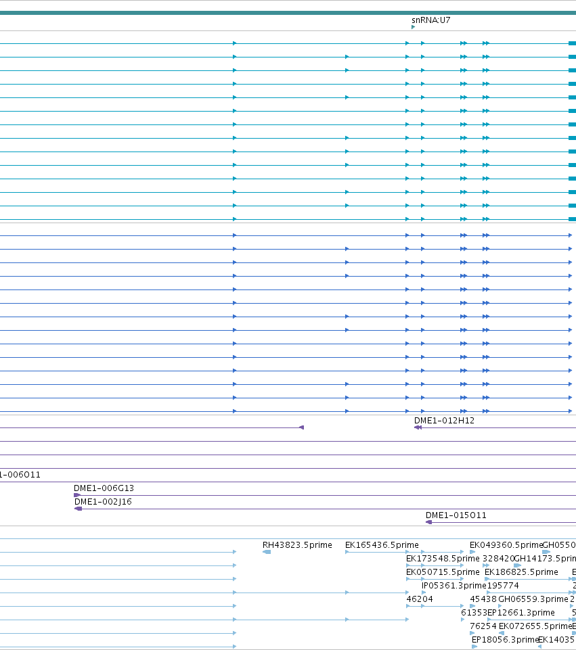The width and height of the screenshot is (576, 650).
Task: Select the glyph beneath EP18056.3prime
Action: [x=474, y=647]
